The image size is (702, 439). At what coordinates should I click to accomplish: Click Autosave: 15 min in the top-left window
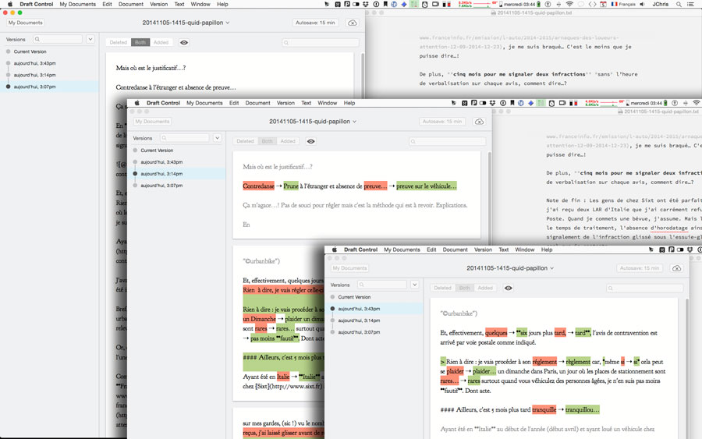(315, 23)
